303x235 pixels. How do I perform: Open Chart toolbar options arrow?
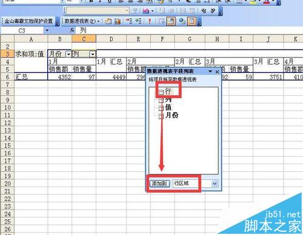(x=221, y=11)
